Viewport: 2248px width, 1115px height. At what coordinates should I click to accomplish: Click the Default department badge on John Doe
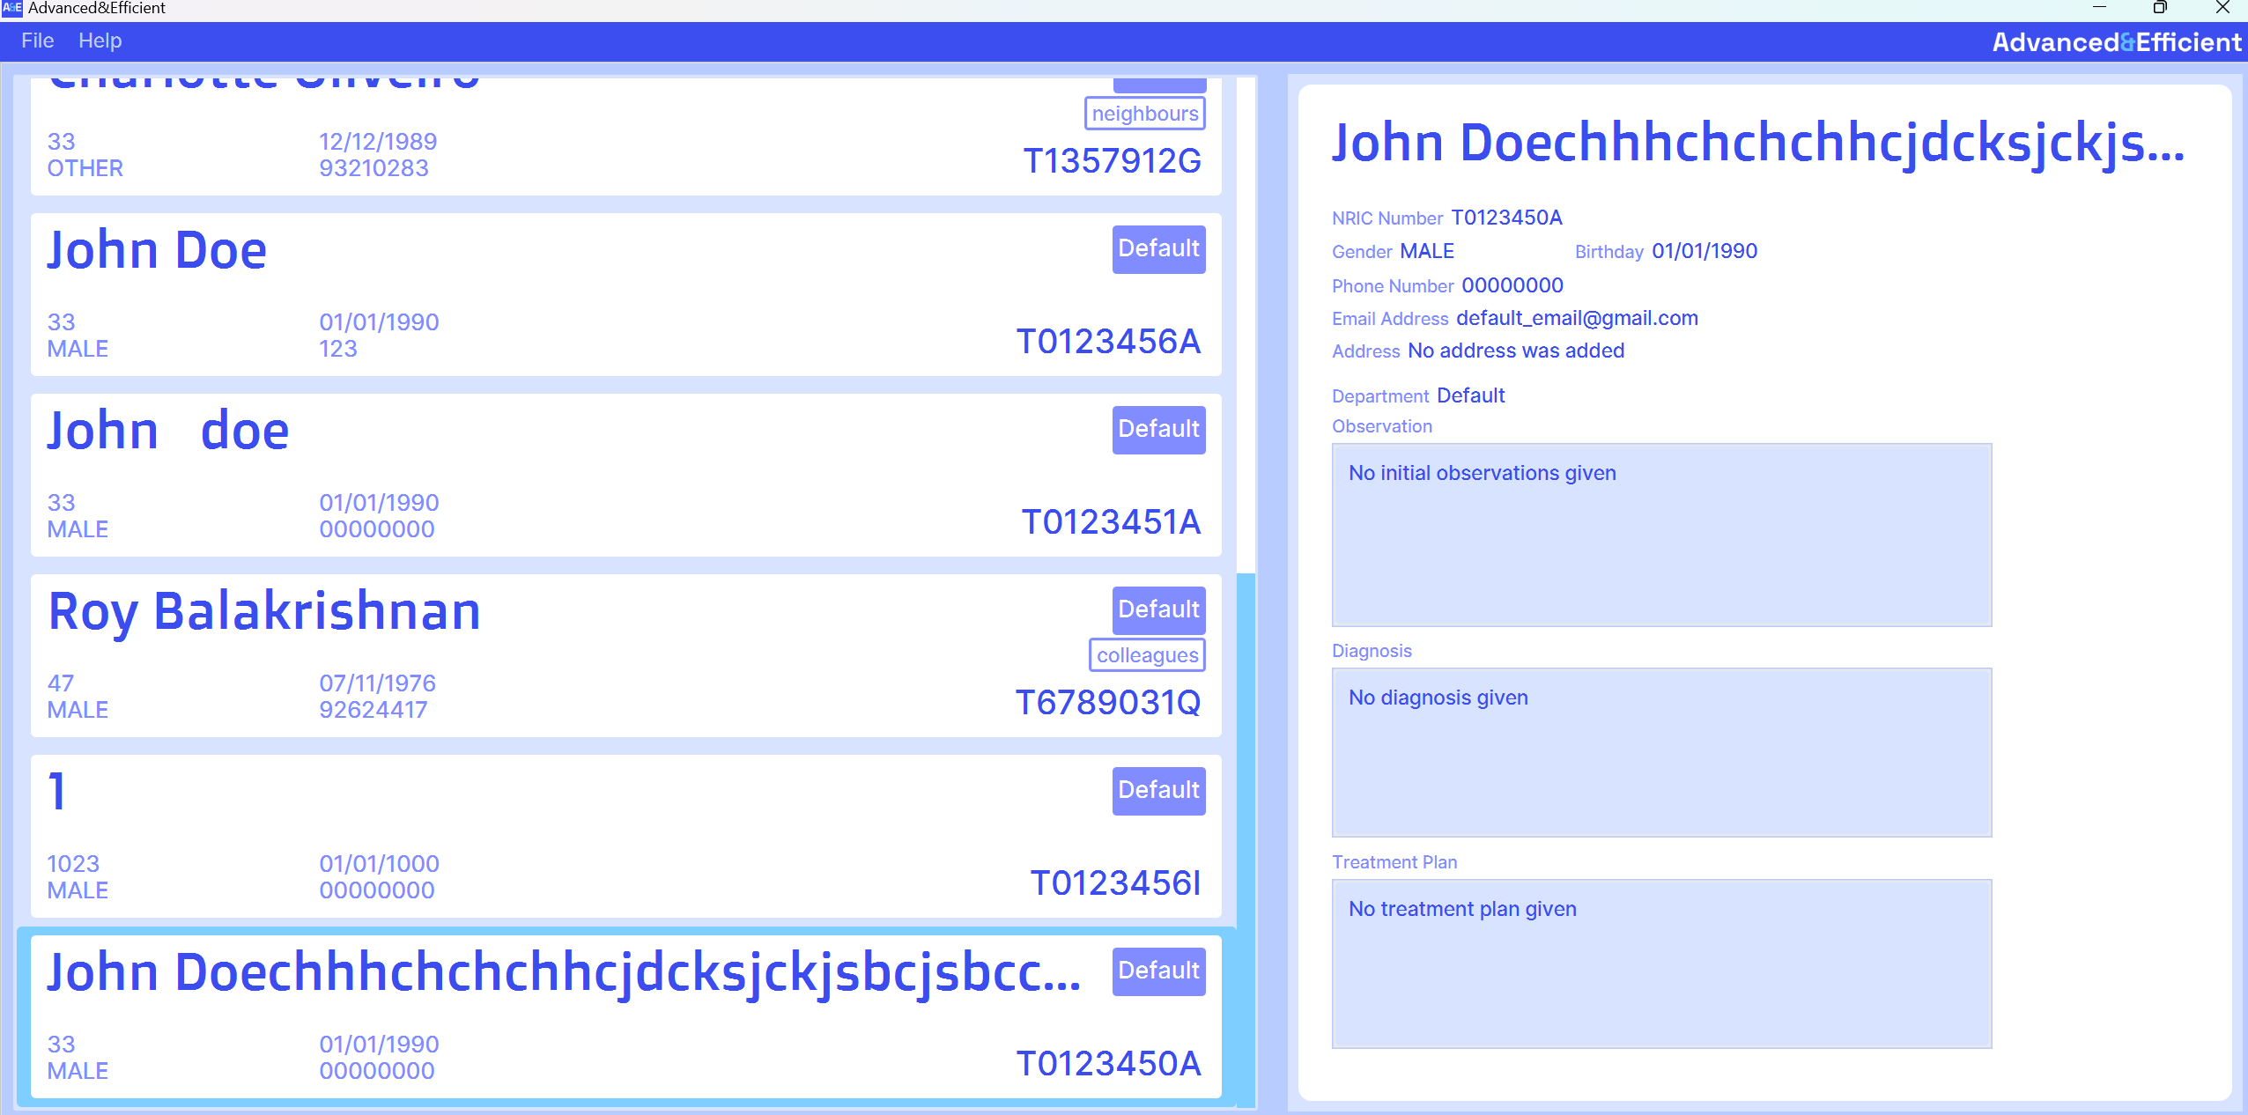[x=1158, y=249]
